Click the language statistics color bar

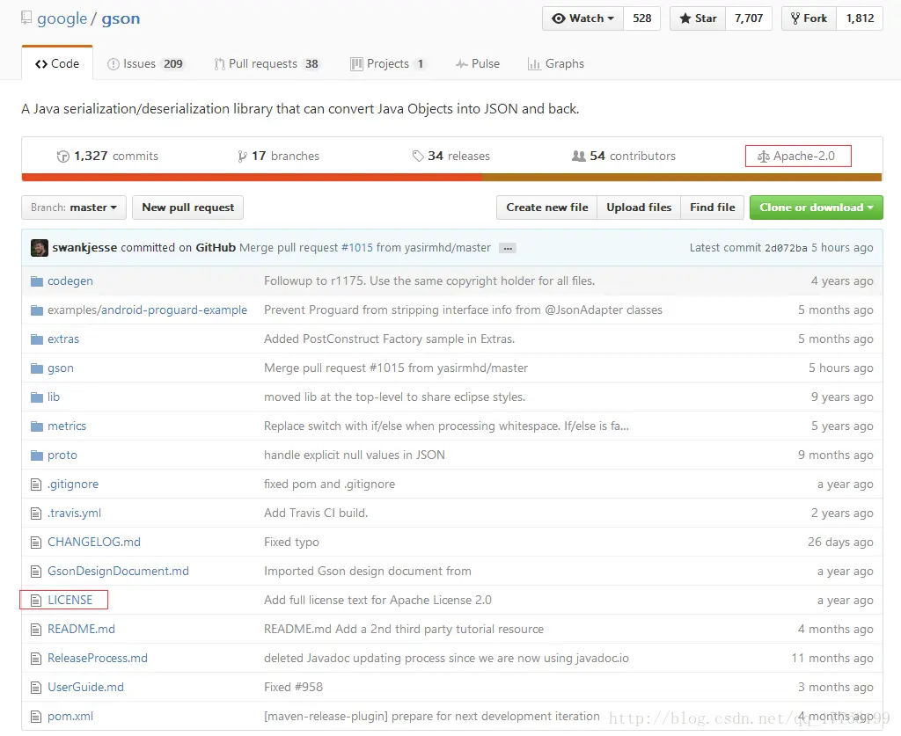(x=451, y=178)
